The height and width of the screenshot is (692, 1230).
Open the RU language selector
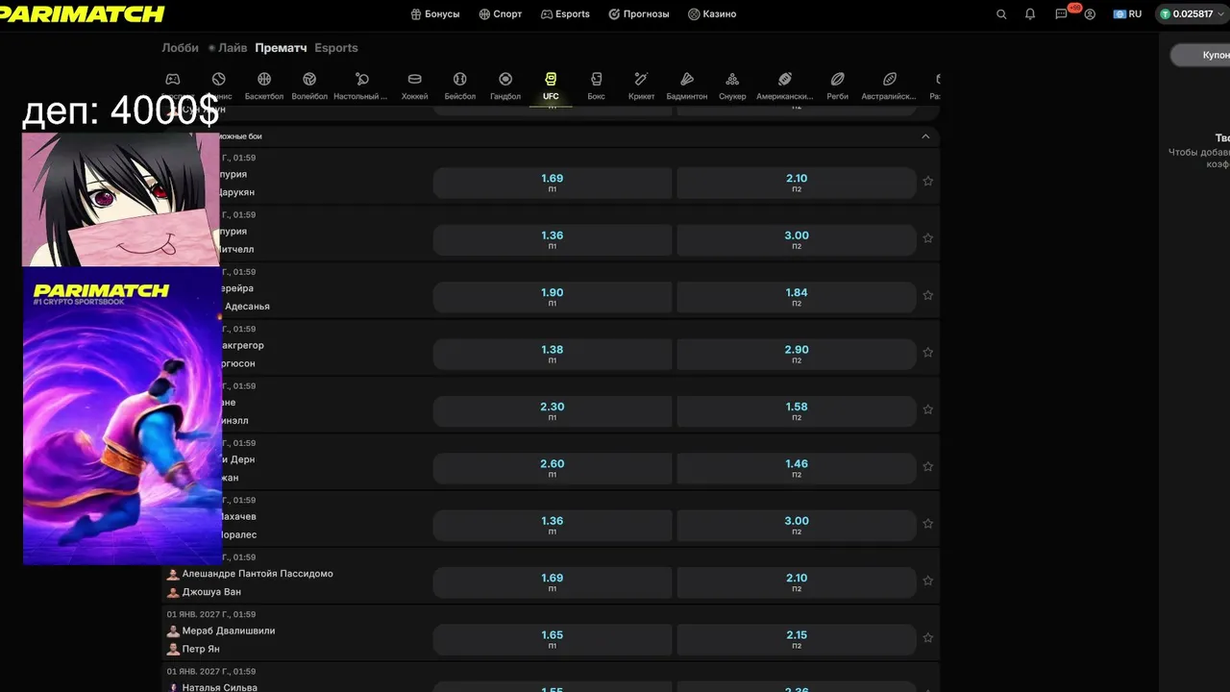pos(1127,14)
